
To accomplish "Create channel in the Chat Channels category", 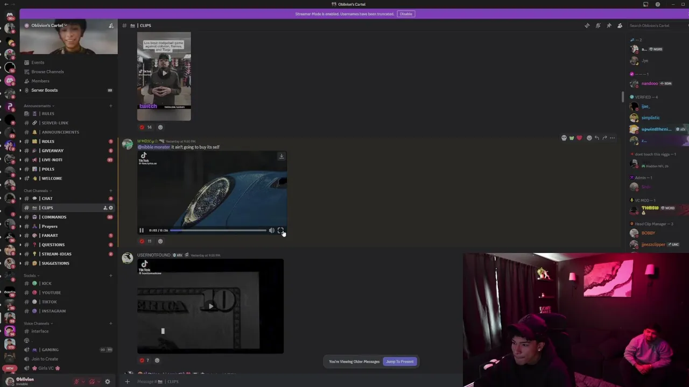I will coord(111,191).
